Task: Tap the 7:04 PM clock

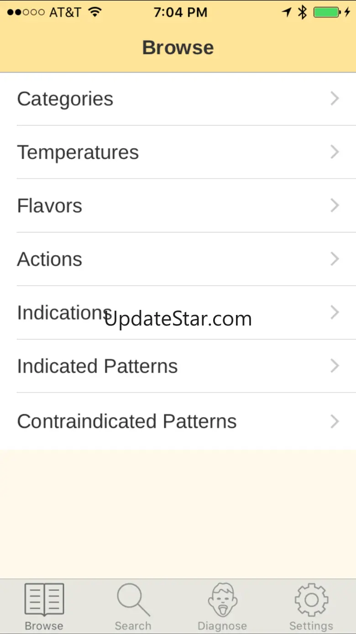Action: click(180, 12)
